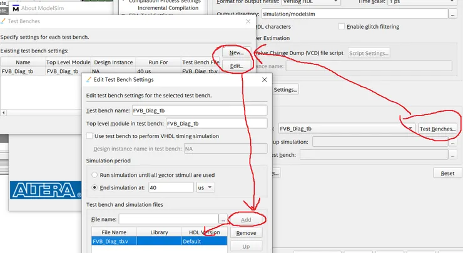
Task: Browse for test bench file with ... button
Action: click(x=223, y=220)
